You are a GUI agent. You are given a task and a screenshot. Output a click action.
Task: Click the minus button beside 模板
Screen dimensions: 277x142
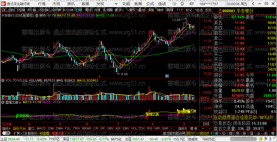tap(210, 129)
